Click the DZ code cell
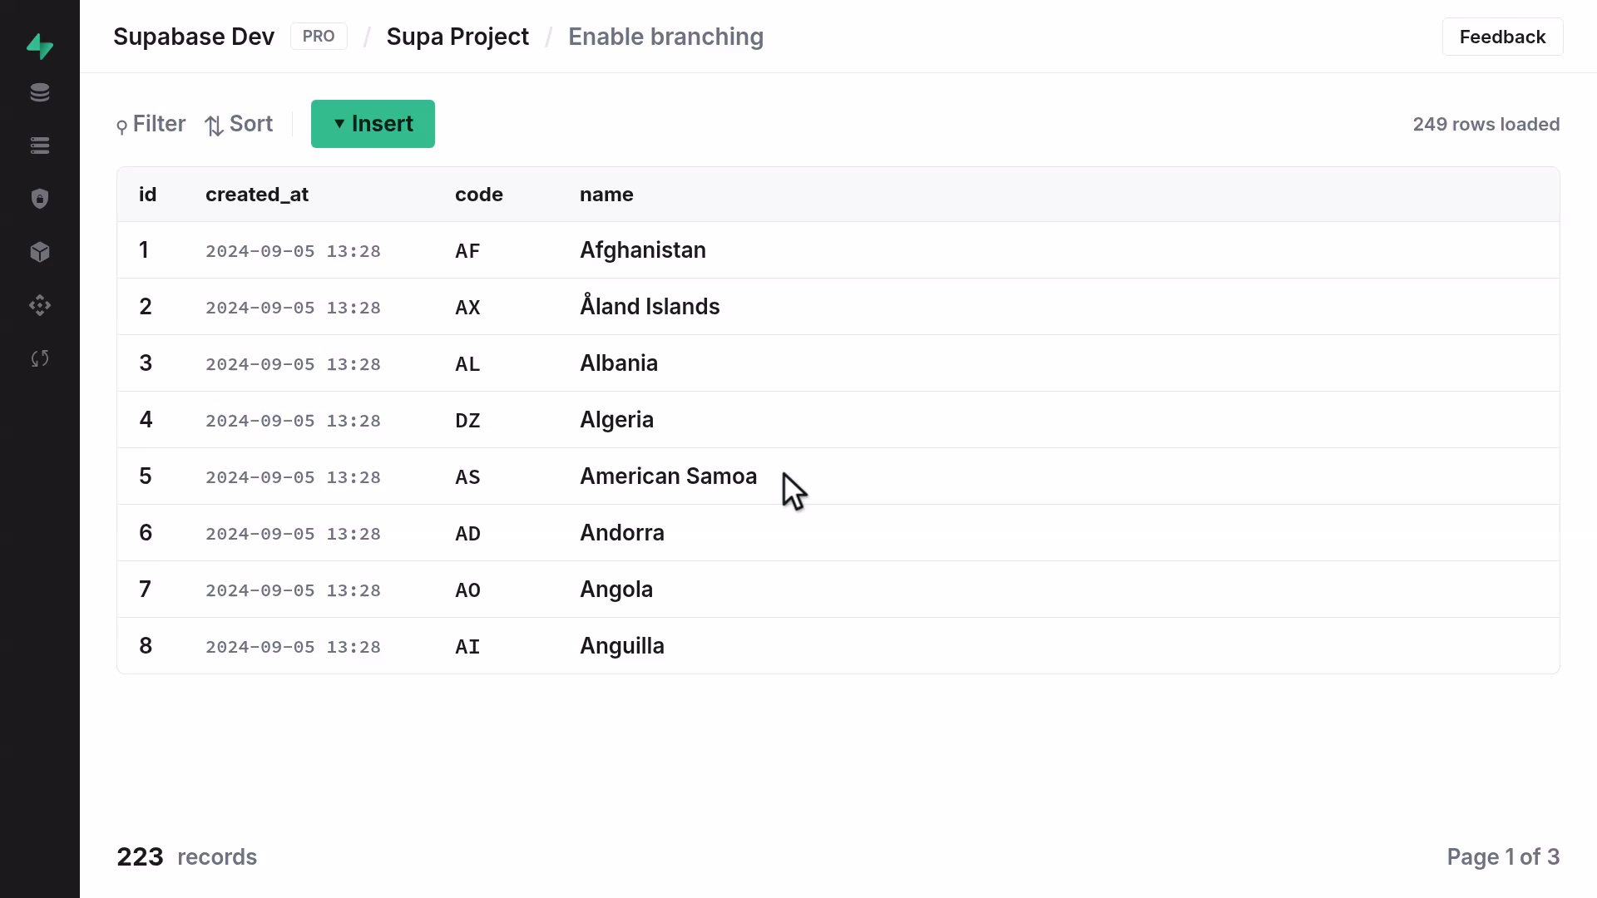This screenshot has height=898, width=1597. [x=467, y=421]
